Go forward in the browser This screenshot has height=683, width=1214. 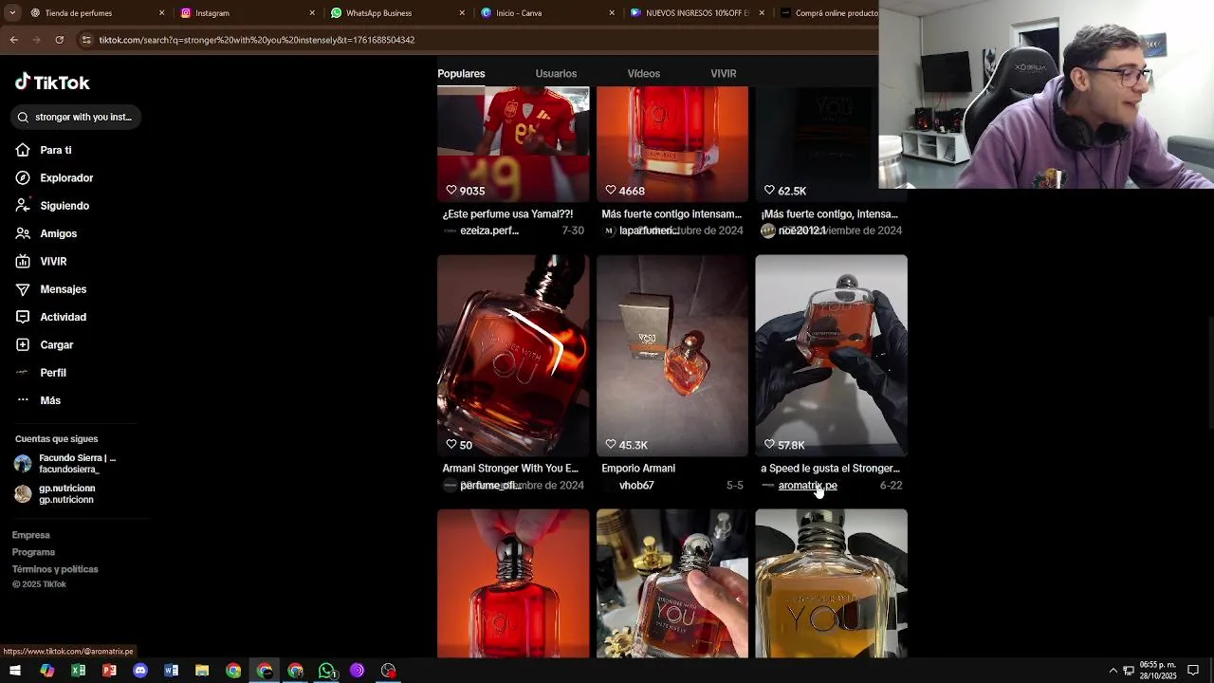coord(36,40)
